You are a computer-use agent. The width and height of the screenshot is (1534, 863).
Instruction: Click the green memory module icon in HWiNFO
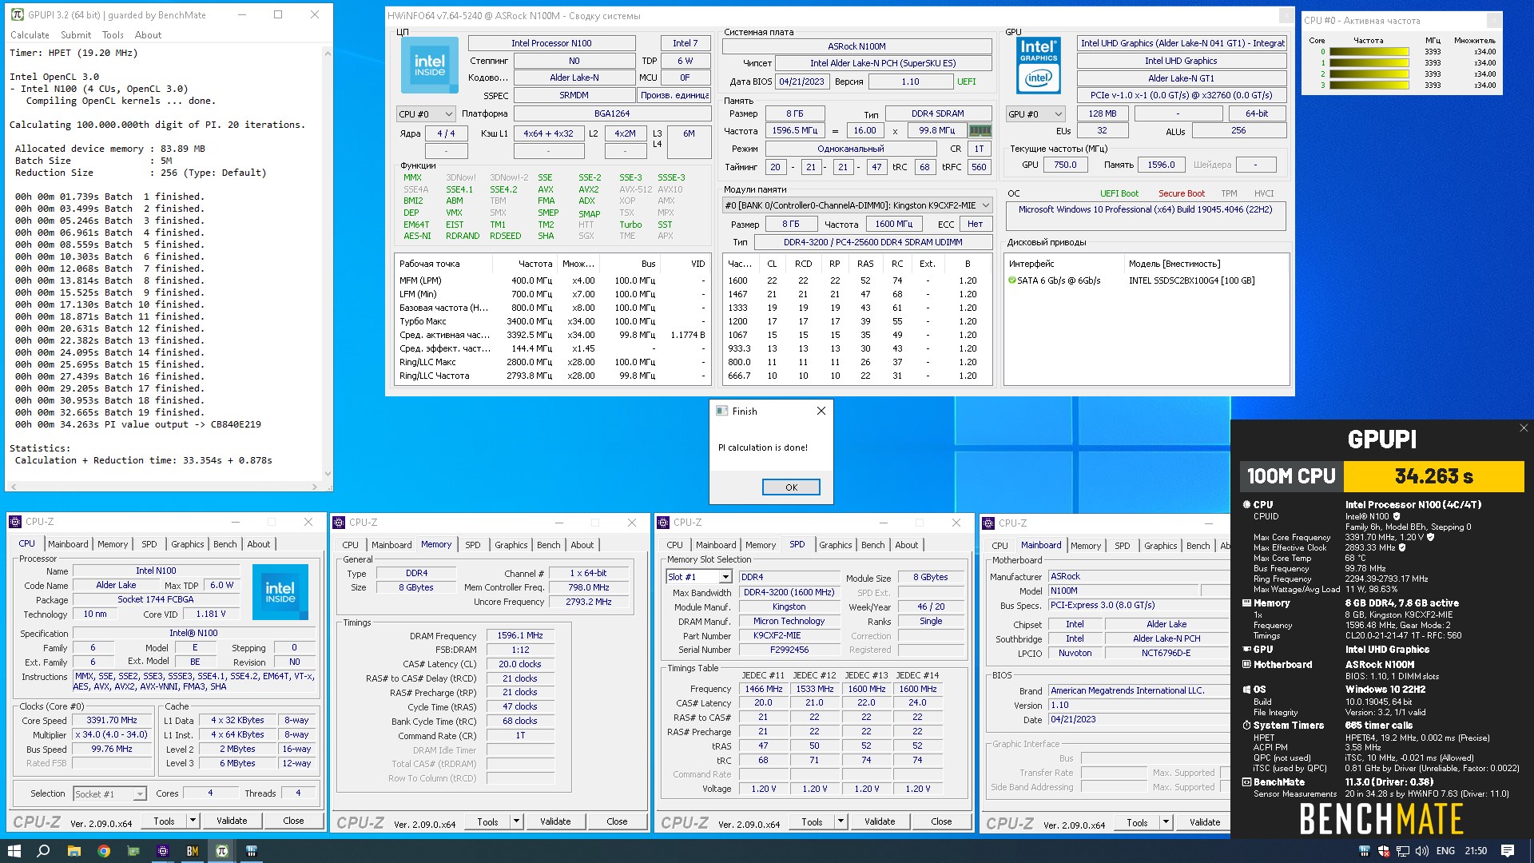980,130
